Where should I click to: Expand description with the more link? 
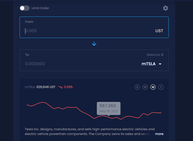pyautogui.click(x=159, y=134)
